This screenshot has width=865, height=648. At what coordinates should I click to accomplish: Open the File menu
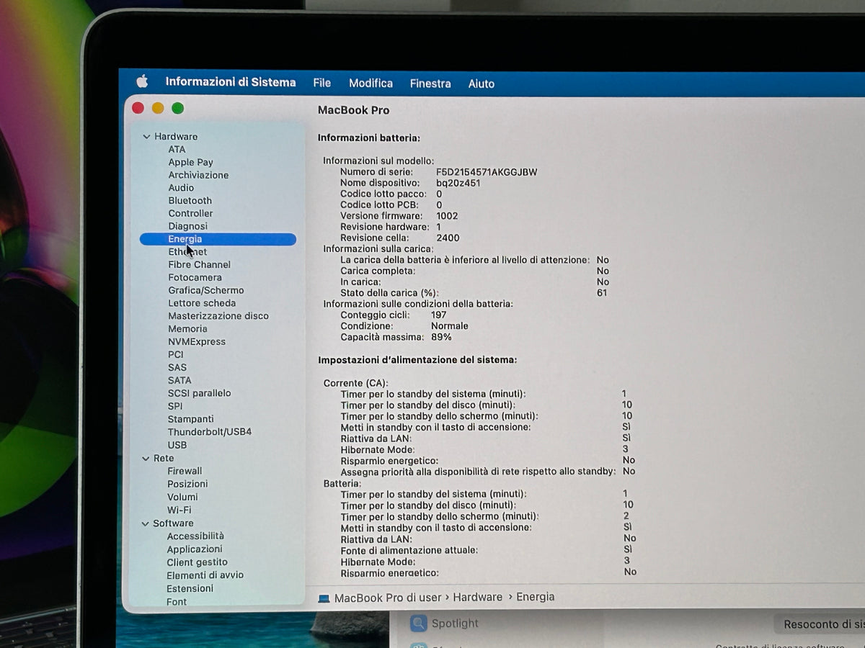click(322, 83)
